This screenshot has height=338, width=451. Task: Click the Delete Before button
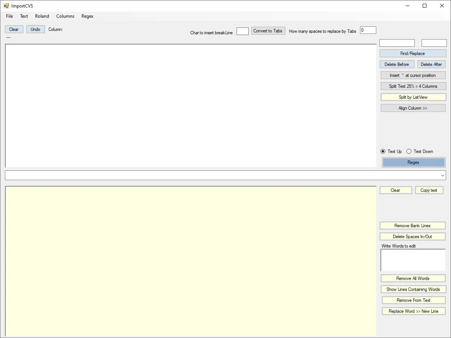click(x=397, y=64)
